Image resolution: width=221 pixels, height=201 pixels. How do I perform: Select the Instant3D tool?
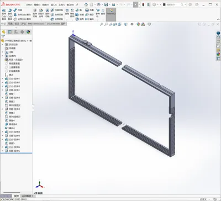[x=111, y=12]
